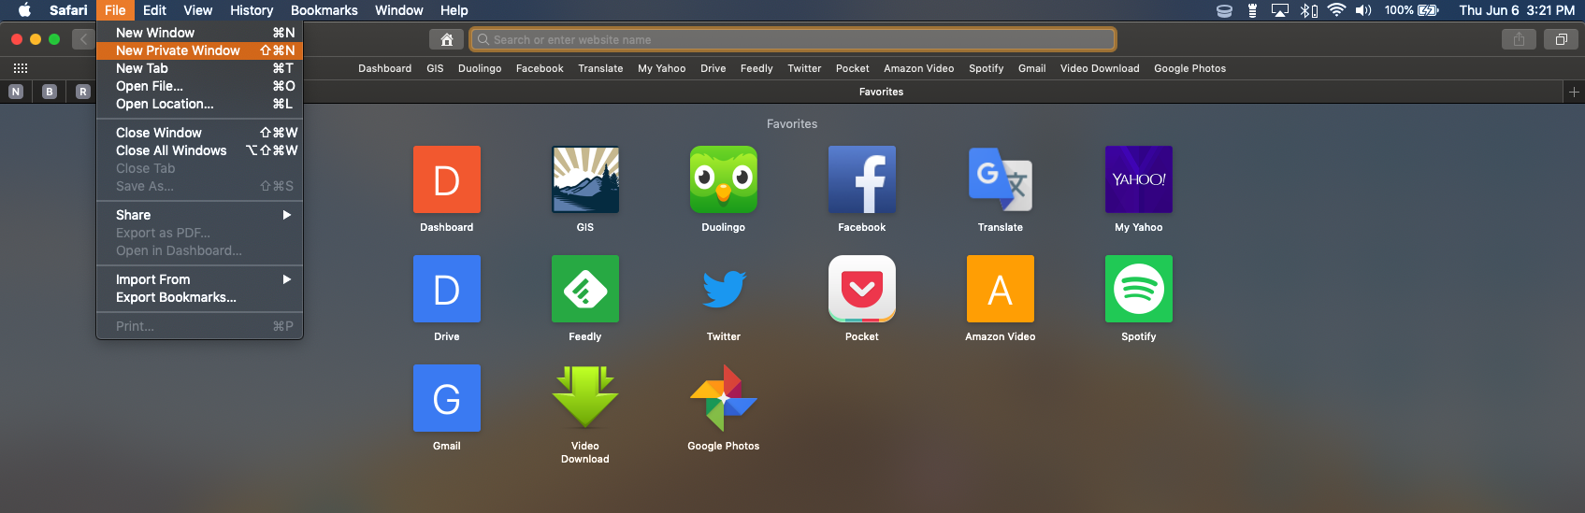Open the Gmail favorite tile
Screen dimensions: 1585x513
[x=447, y=398]
